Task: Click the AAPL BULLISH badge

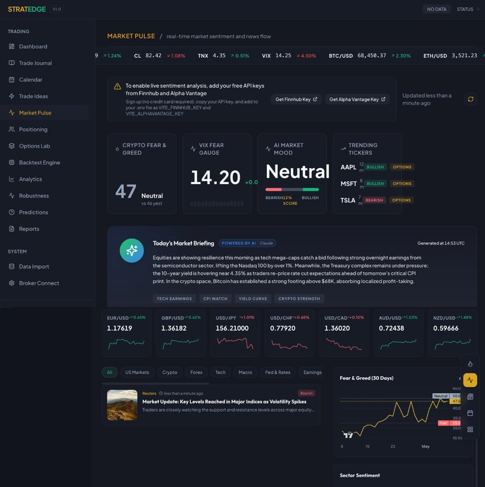Action: pyautogui.click(x=375, y=167)
